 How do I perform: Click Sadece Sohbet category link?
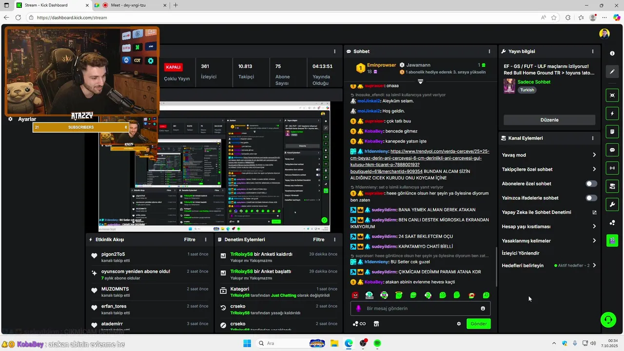(534, 82)
